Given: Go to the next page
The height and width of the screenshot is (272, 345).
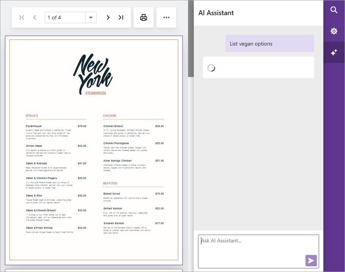Looking at the screenshot, I should (108, 17).
